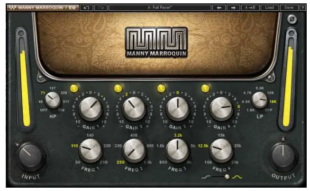Click the Gain 2 knob
This screenshot has width=310, height=191.
pyautogui.click(x=134, y=109)
